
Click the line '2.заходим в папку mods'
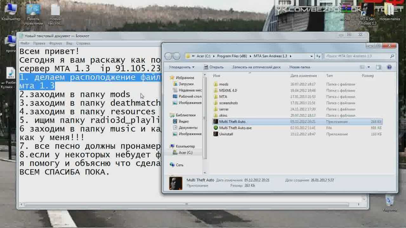point(75,94)
